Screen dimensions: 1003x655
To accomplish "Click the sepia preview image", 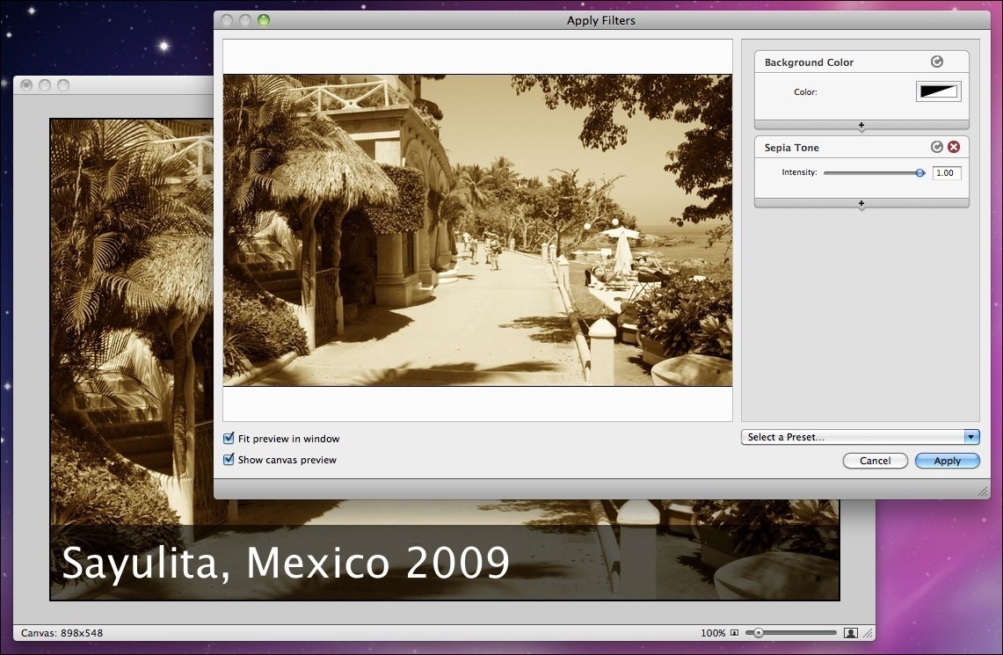I will (x=477, y=230).
